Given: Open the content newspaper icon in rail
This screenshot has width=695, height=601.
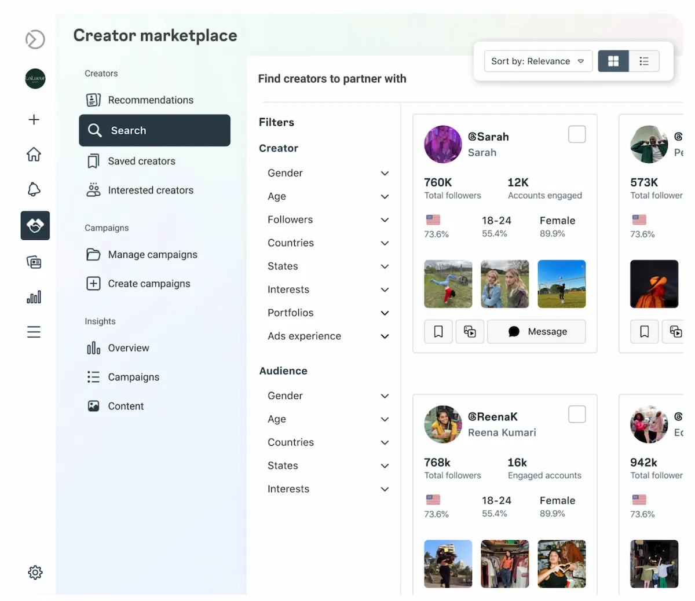Looking at the screenshot, I should (34, 262).
